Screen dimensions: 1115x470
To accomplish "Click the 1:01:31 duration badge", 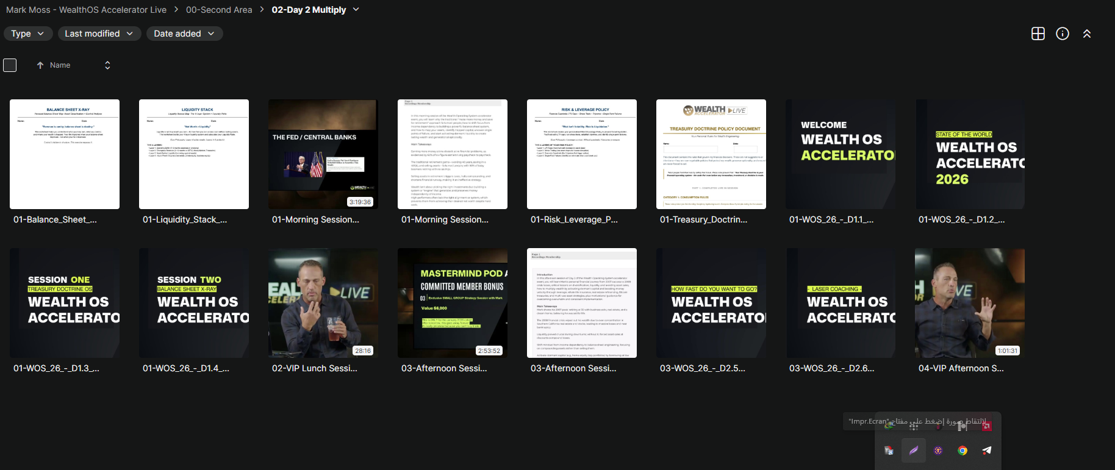I will click(x=1008, y=351).
